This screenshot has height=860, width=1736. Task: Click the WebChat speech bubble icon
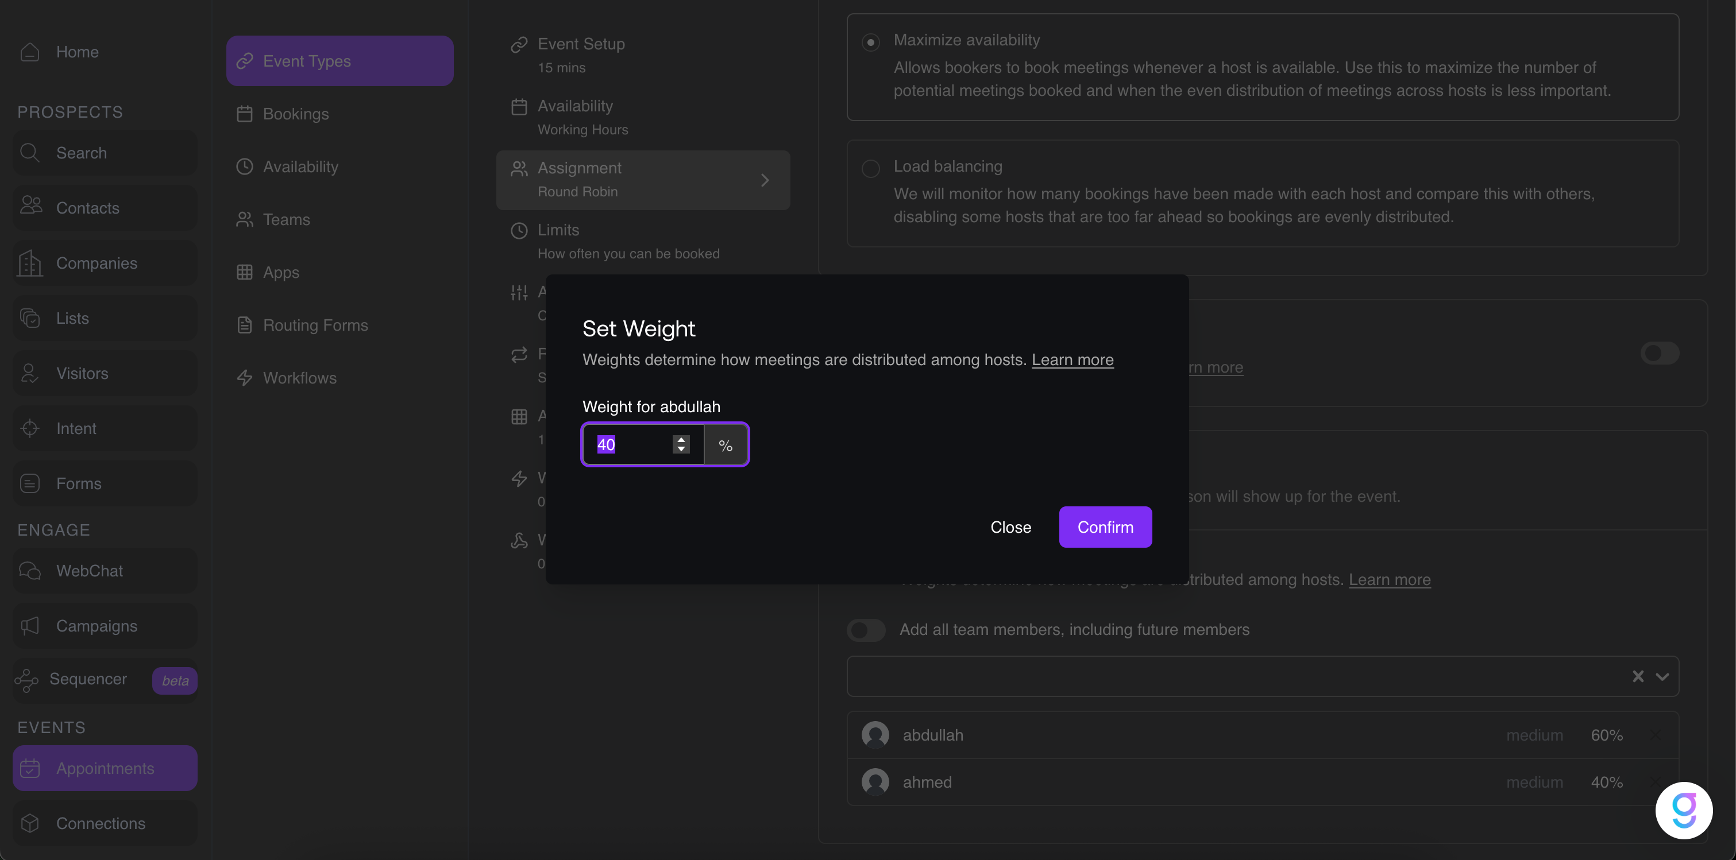[30, 571]
